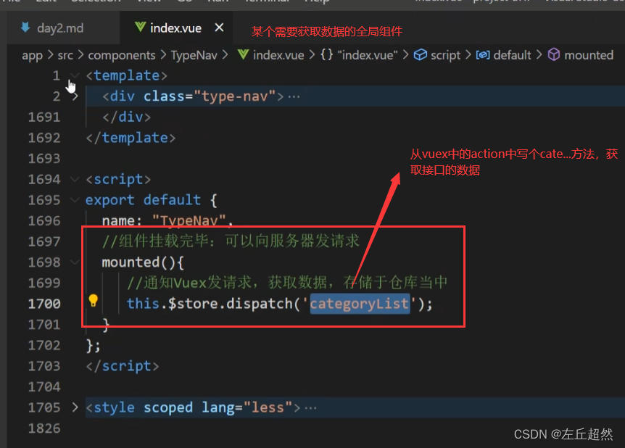Click the script cube breadcrumb icon

coord(420,55)
